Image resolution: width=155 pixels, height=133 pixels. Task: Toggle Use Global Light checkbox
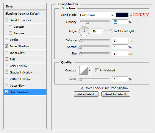(110, 31)
